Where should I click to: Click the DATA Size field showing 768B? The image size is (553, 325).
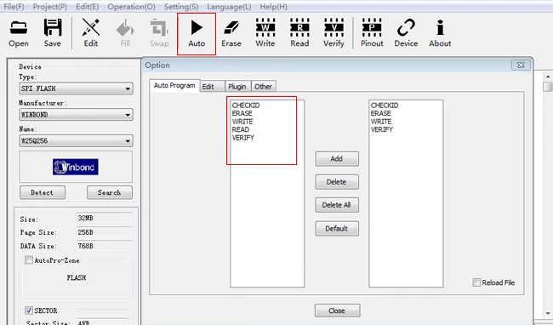(105, 246)
